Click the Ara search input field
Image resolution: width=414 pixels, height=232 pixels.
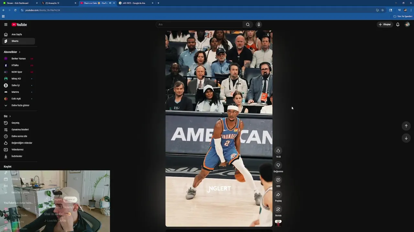click(199, 24)
